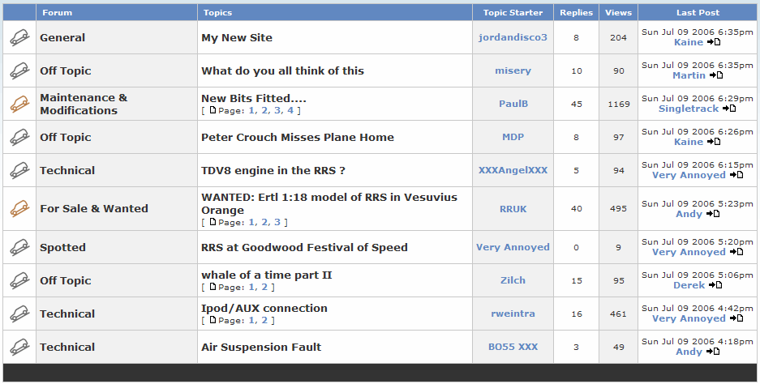760x384 pixels.
Task: View topic starter jordandisco3's profile
Action: coord(513,37)
